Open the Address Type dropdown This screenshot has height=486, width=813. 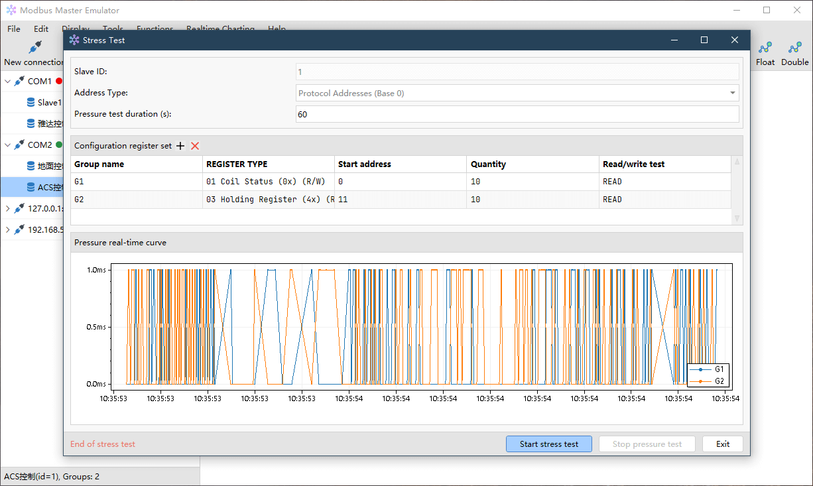[517, 93]
